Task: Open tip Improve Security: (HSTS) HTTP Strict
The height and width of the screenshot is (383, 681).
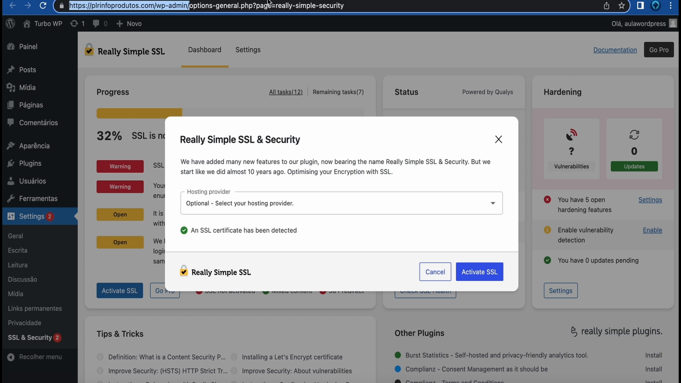Action: (168, 371)
